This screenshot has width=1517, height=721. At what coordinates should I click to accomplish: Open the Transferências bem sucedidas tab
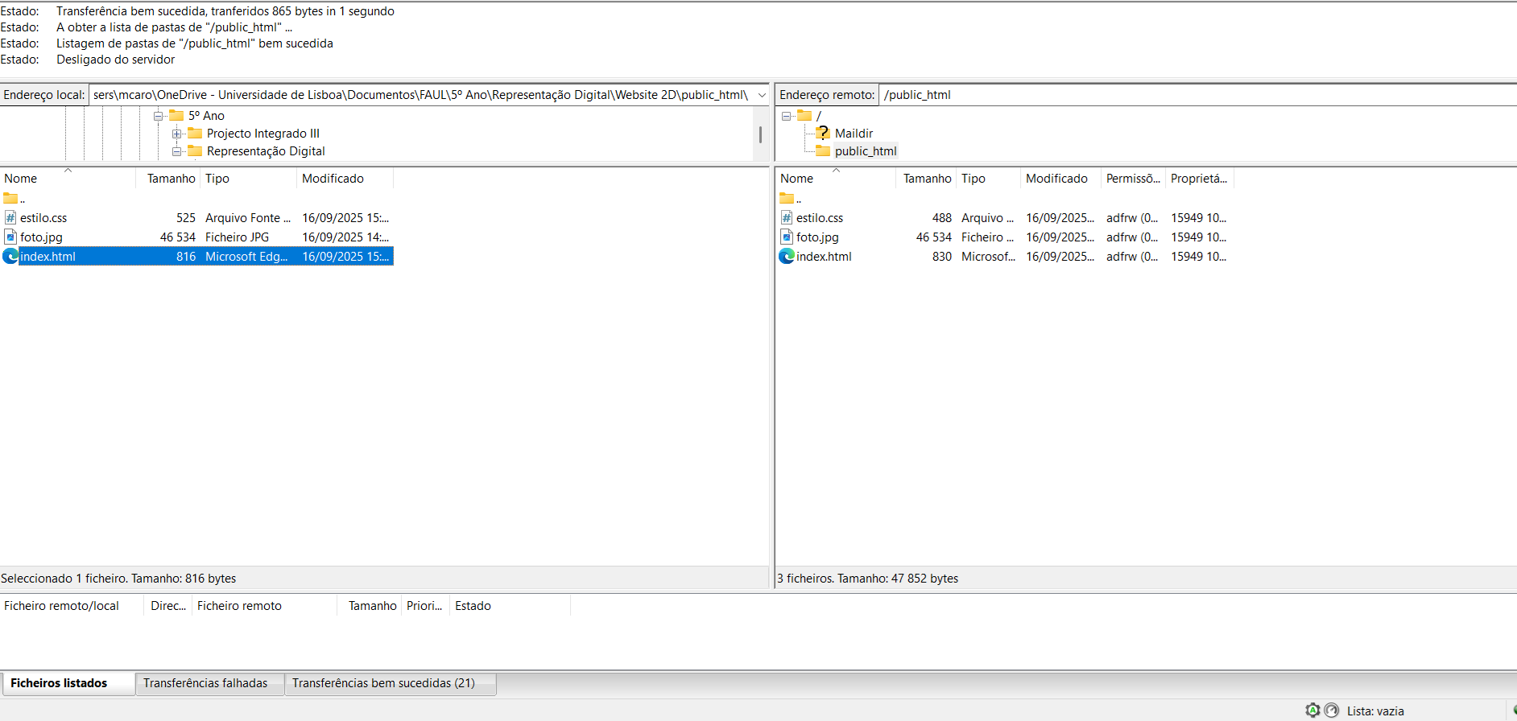[383, 683]
